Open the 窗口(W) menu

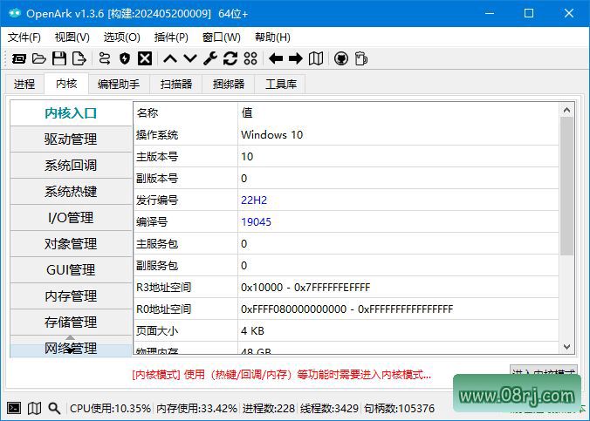(222, 37)
